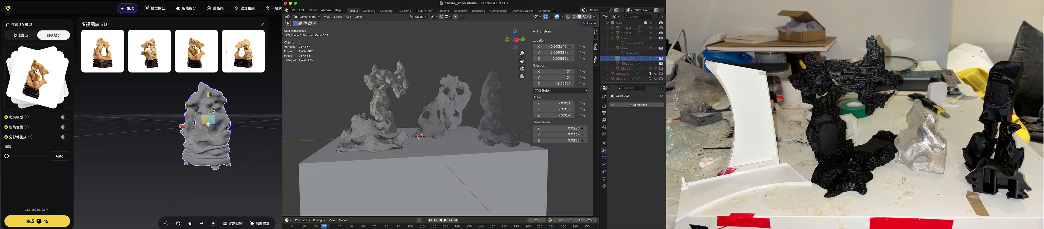1044x229 pixels.
Task: Click the Outliner filter funnel icon
Action: point(660,17)
